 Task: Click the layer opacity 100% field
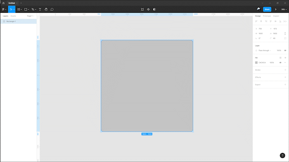[279, 51]
